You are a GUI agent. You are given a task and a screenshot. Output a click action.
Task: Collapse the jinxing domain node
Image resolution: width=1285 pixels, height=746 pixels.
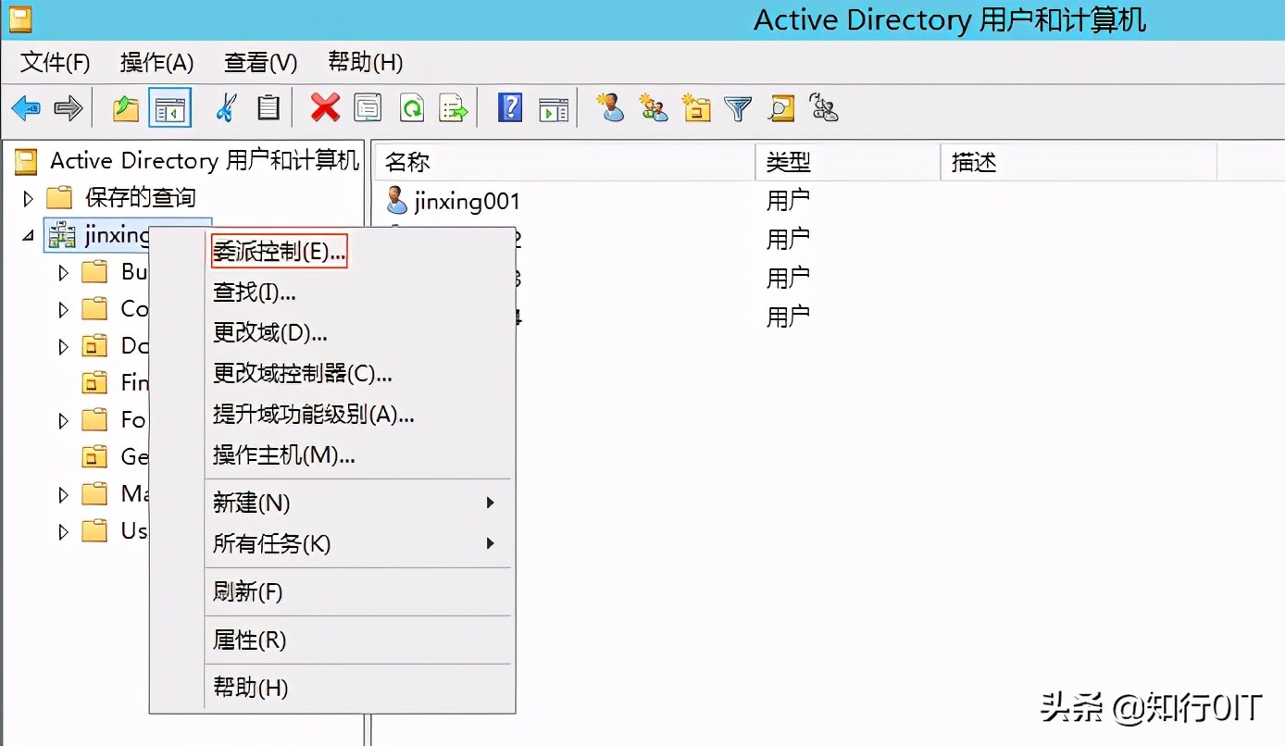[28, 236]
